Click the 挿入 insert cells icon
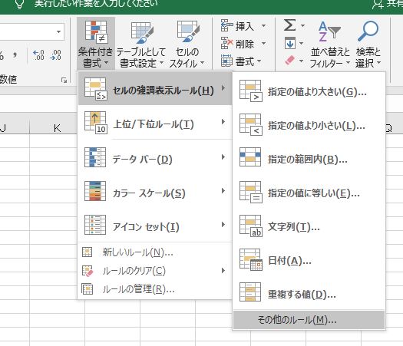 [x=227, y=25]
